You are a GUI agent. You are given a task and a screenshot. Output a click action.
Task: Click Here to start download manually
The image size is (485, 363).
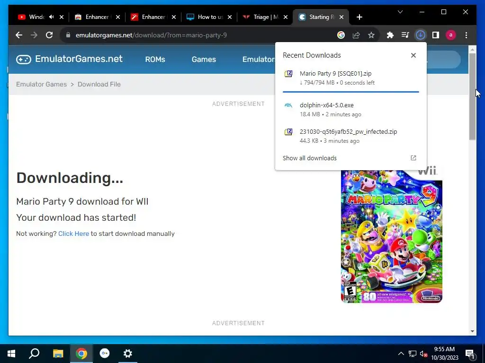[x=73, y=233]
